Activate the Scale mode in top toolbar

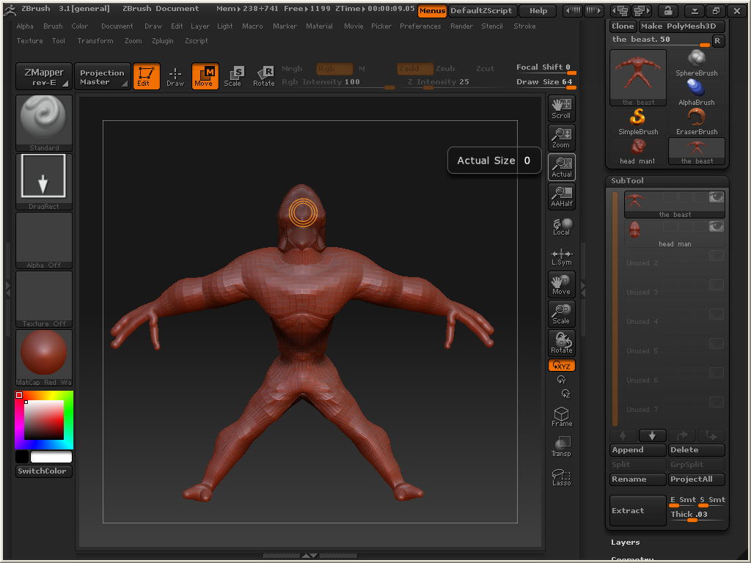tap(233, 76)
